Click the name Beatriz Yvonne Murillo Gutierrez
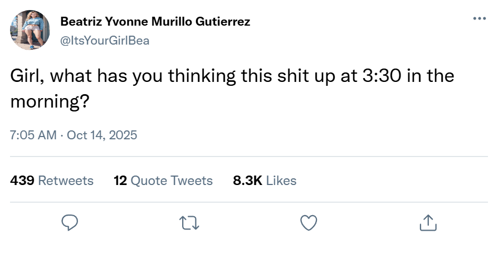The height and width of the screenshot is (253, 498). tap(155, 22)
